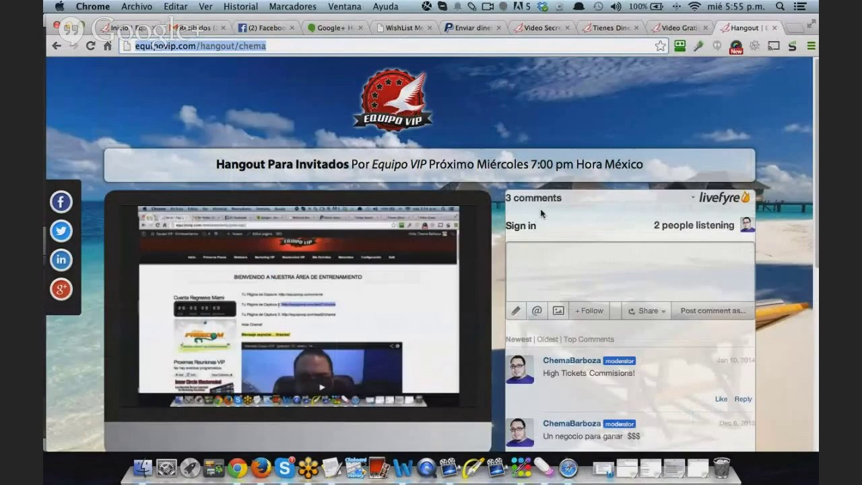Open the Trash in the Dock
Image resolution: width=862 pixels, height=485 pixels.
pos(721,467)
